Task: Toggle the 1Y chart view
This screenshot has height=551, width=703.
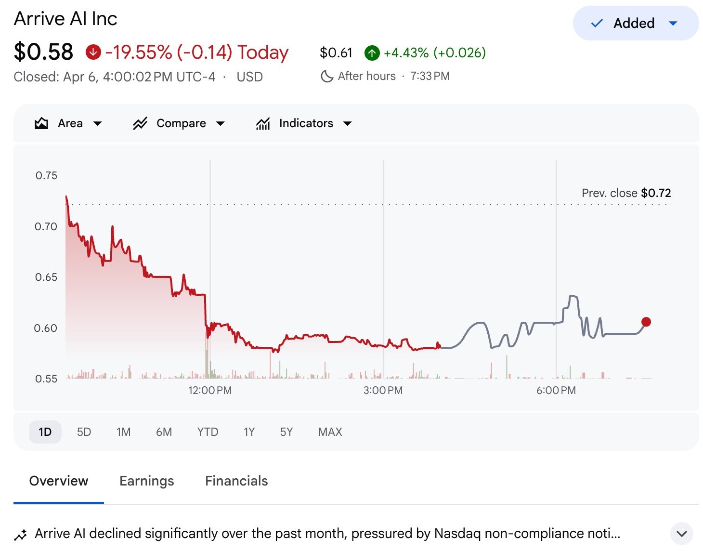Action: (x=249, y=432)
